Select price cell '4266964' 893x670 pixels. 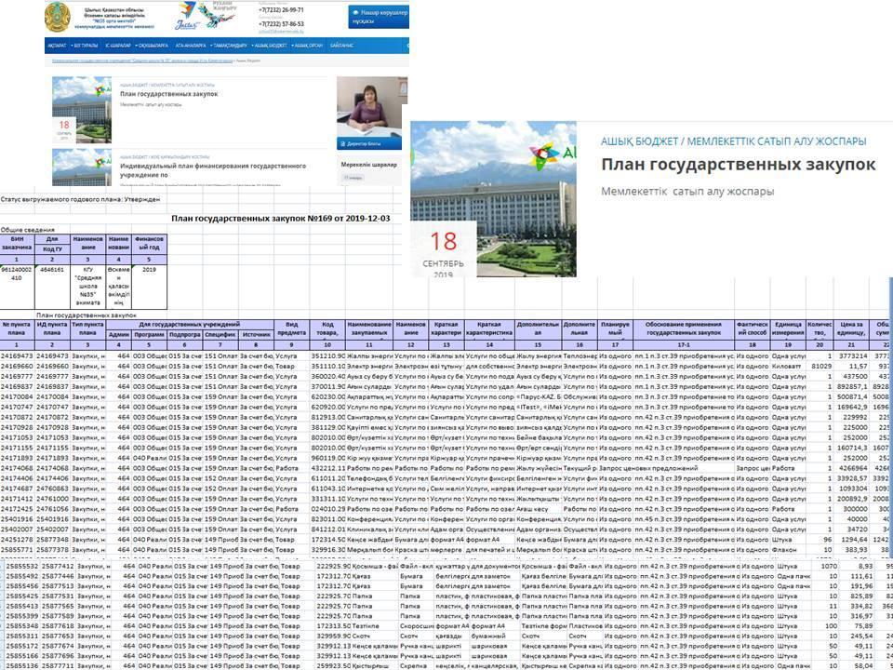point(851,468)
